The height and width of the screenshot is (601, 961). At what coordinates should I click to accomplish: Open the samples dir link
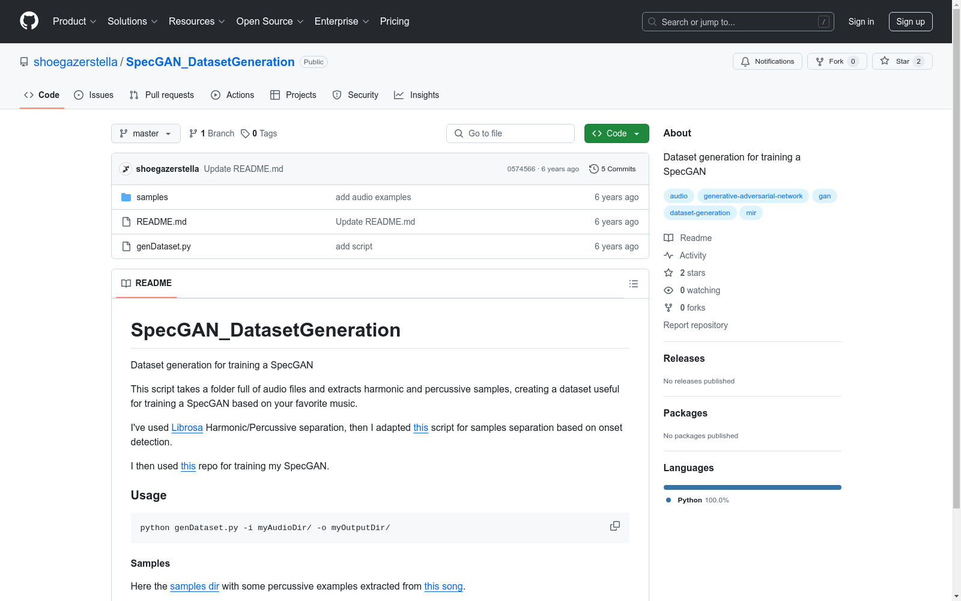tap(195, 586)
